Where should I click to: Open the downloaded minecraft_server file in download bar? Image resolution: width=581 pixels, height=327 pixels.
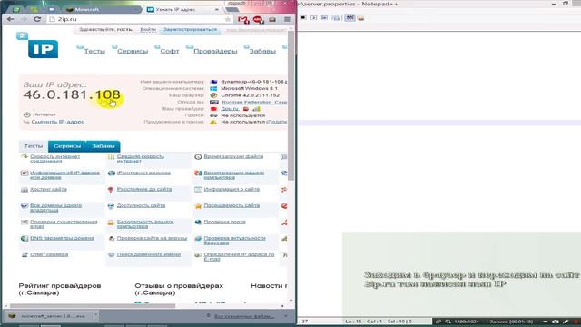pyautogui.click(x=48, y=316)
